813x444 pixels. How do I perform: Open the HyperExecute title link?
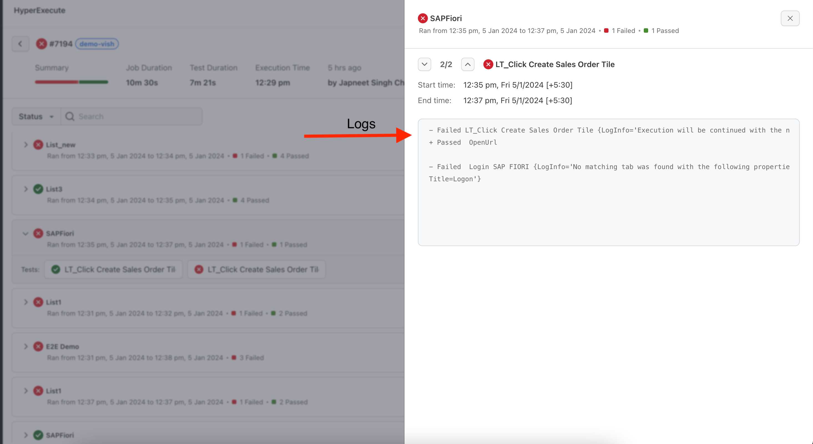point(39,11)
